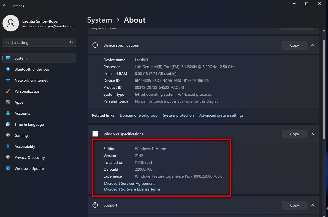Open Microsoft Software License Terms
328x217 pixels.
[132, 189]
